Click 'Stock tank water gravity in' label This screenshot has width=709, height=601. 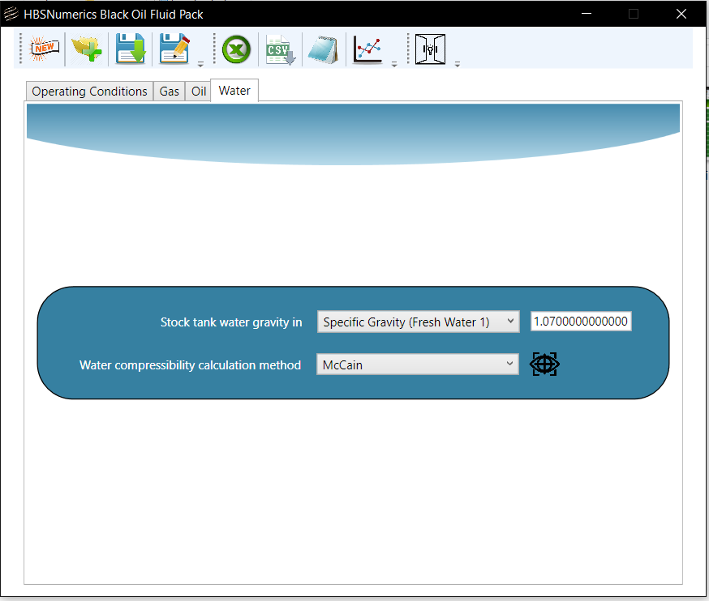231,322
